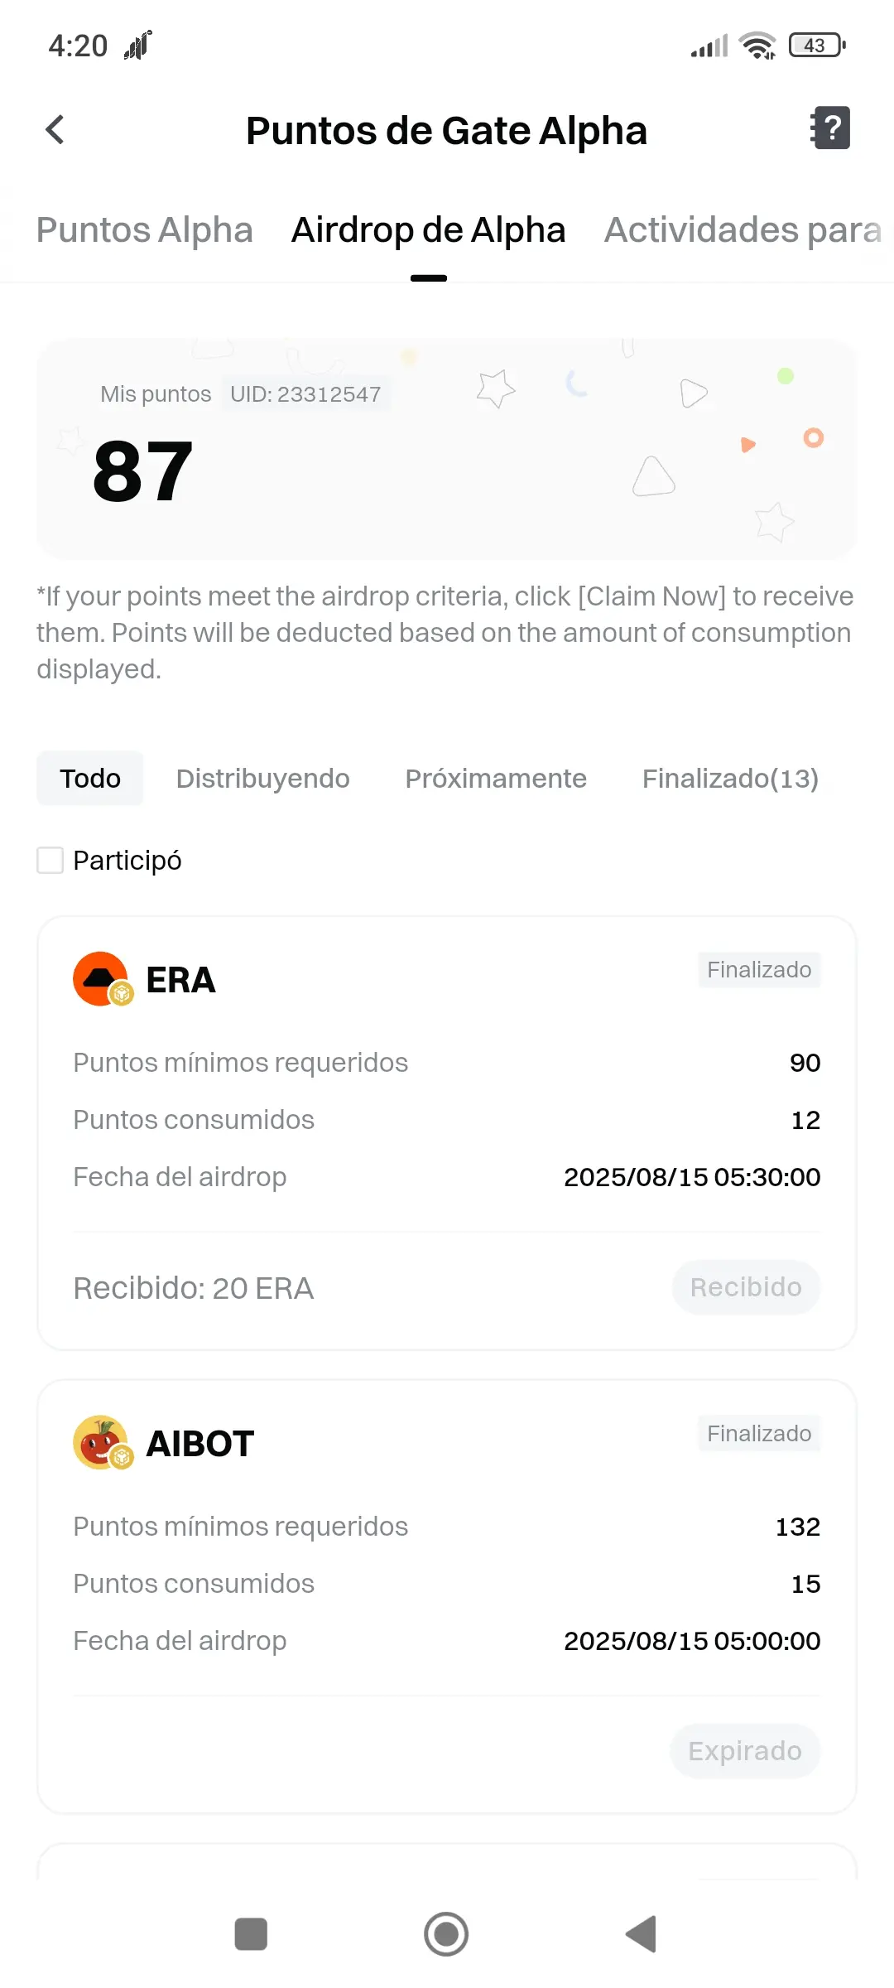
Task: Tap the back arrow icon
Action: [55, 130]
